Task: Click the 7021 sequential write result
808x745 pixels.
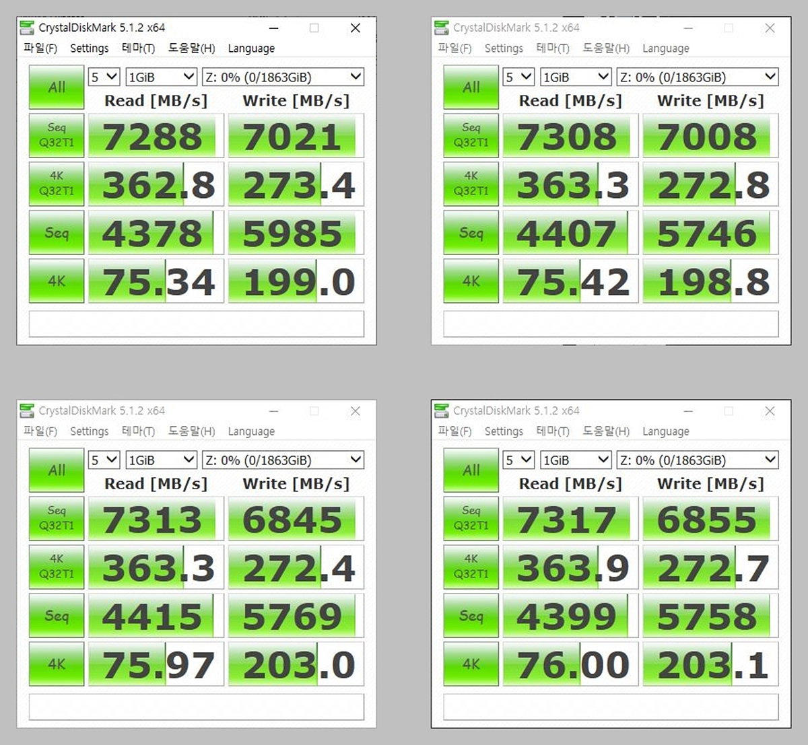Action: [x=296, y=135]
